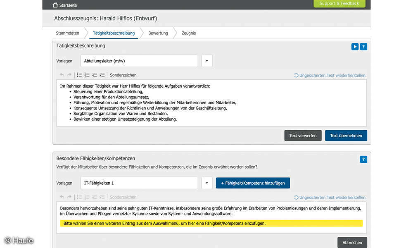Click Ungesicherten Text wiederherstellen link
The width and height of the screenshot is (413, 248).
pyautogui.click(x=330, y=75)
